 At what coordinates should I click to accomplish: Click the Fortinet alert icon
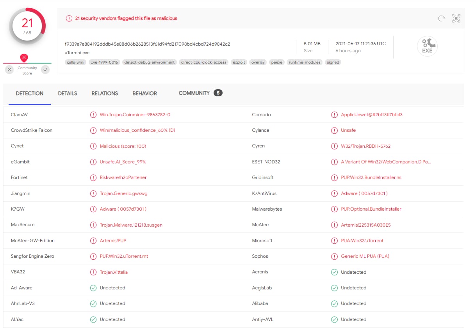point(93,177)
